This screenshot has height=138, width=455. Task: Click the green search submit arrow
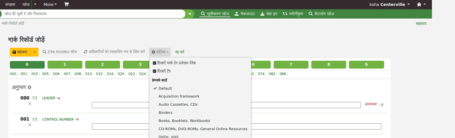tap(189, 14)
